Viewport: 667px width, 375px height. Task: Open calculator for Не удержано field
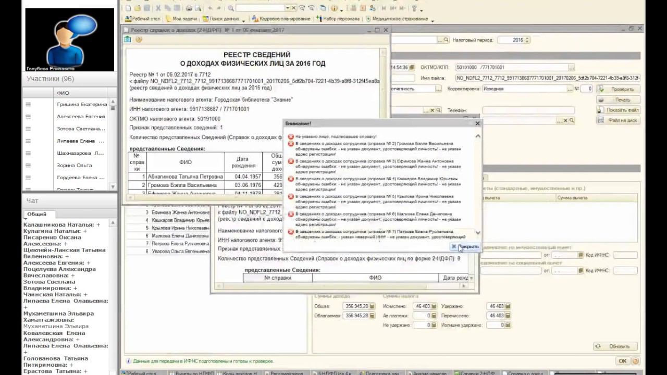[434, 325]
